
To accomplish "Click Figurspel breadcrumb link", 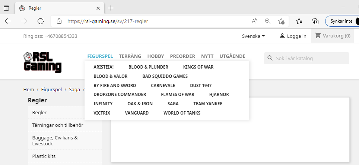I will click(51, 90).
